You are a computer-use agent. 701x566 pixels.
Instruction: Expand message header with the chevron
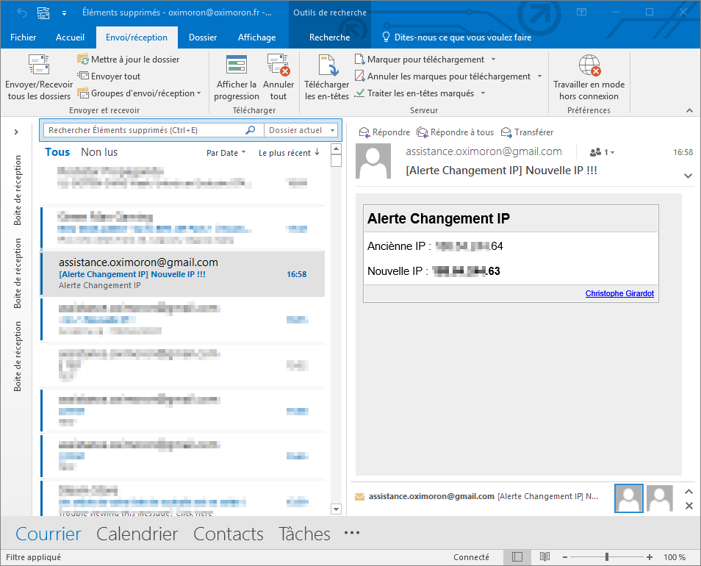click(x=688, y=176)
